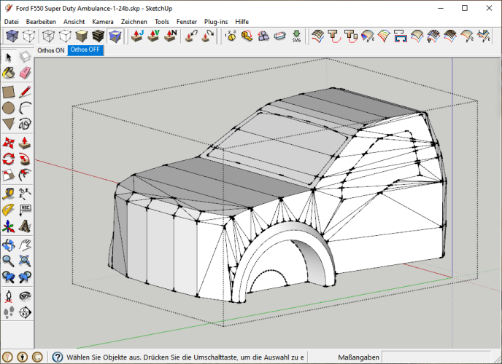Choose the Text label tool
This screenshot has height=364, width=502.
coord(25,210)
